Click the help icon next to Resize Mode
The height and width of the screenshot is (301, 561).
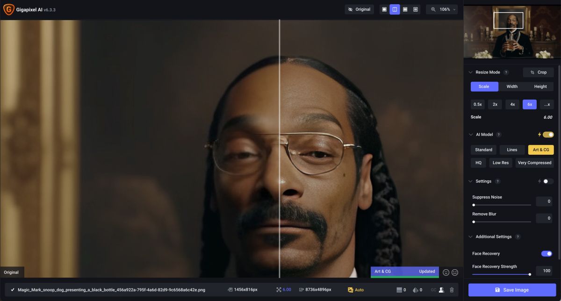click(x=506, y=72)
